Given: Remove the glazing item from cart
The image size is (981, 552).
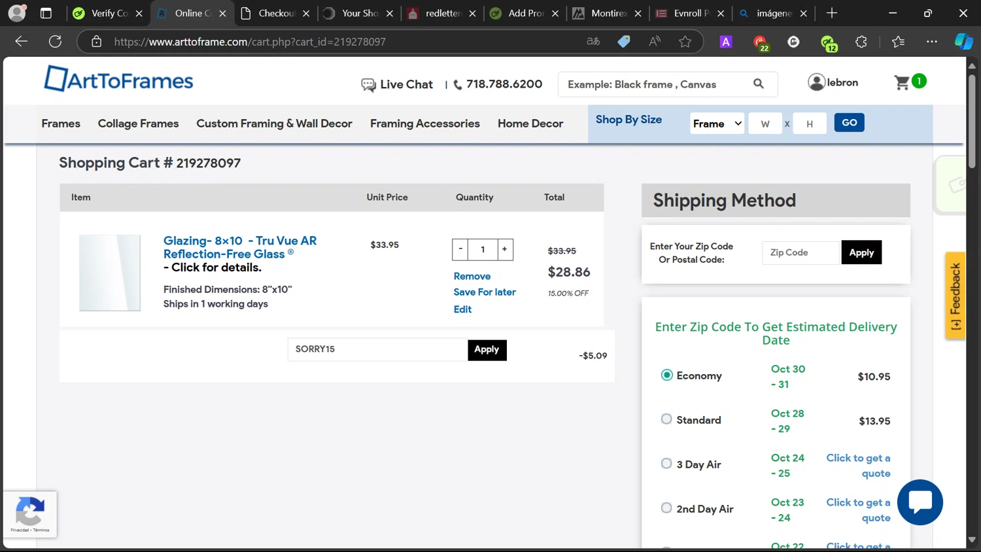Looking at the screenshot, I should pos(472,277).
